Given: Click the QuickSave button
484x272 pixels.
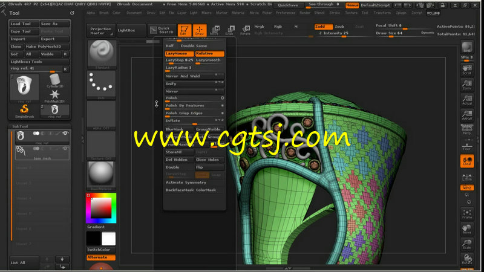Looking at the screenshot, I should [288, 5].
